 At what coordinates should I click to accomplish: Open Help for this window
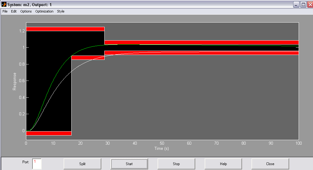tap(223, 164)
